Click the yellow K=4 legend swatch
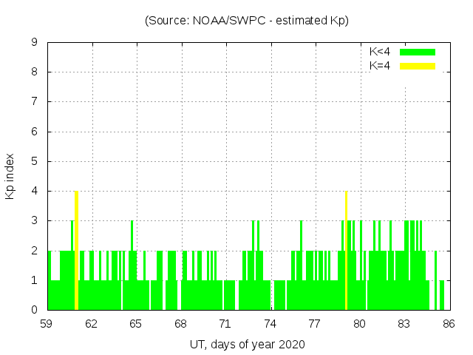The width and height of the screenshot is (473, 355). pyautogui.click(x=418, y=66)
